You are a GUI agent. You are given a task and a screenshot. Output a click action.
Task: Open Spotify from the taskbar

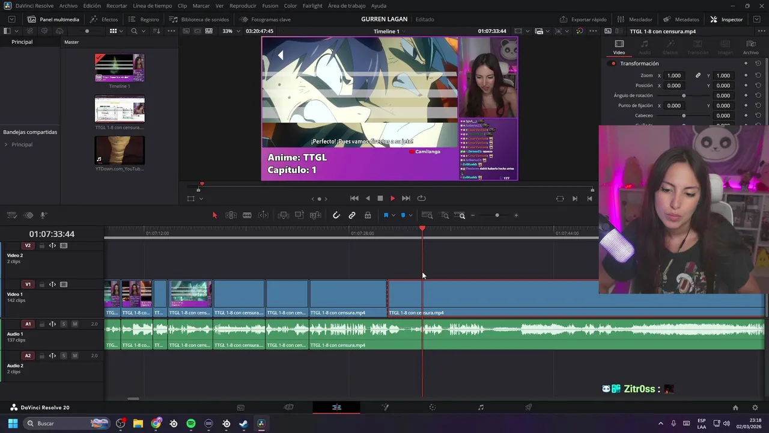click(191, 423)
